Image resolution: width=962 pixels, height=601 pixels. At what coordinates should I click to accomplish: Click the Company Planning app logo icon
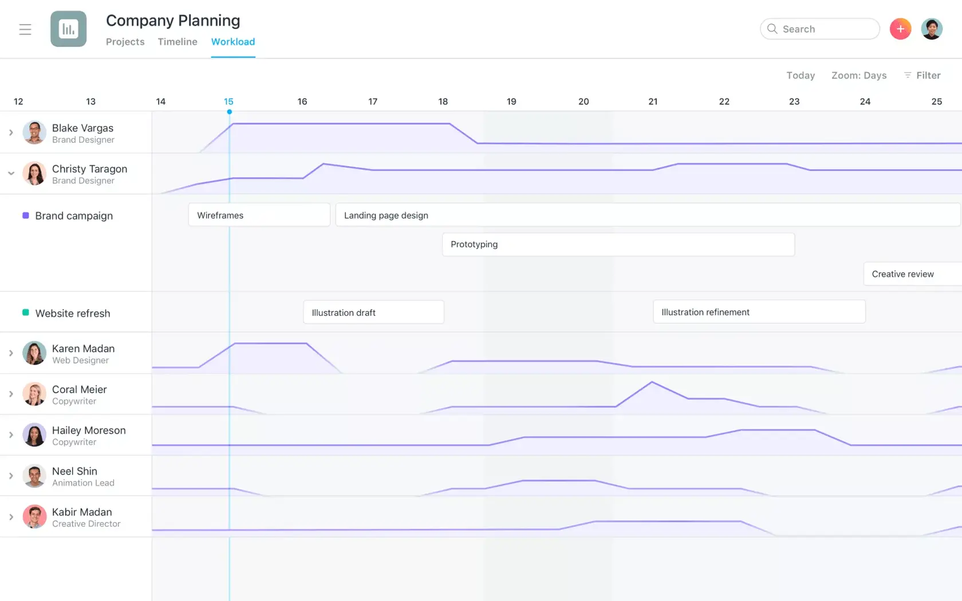tap(68, 28)
